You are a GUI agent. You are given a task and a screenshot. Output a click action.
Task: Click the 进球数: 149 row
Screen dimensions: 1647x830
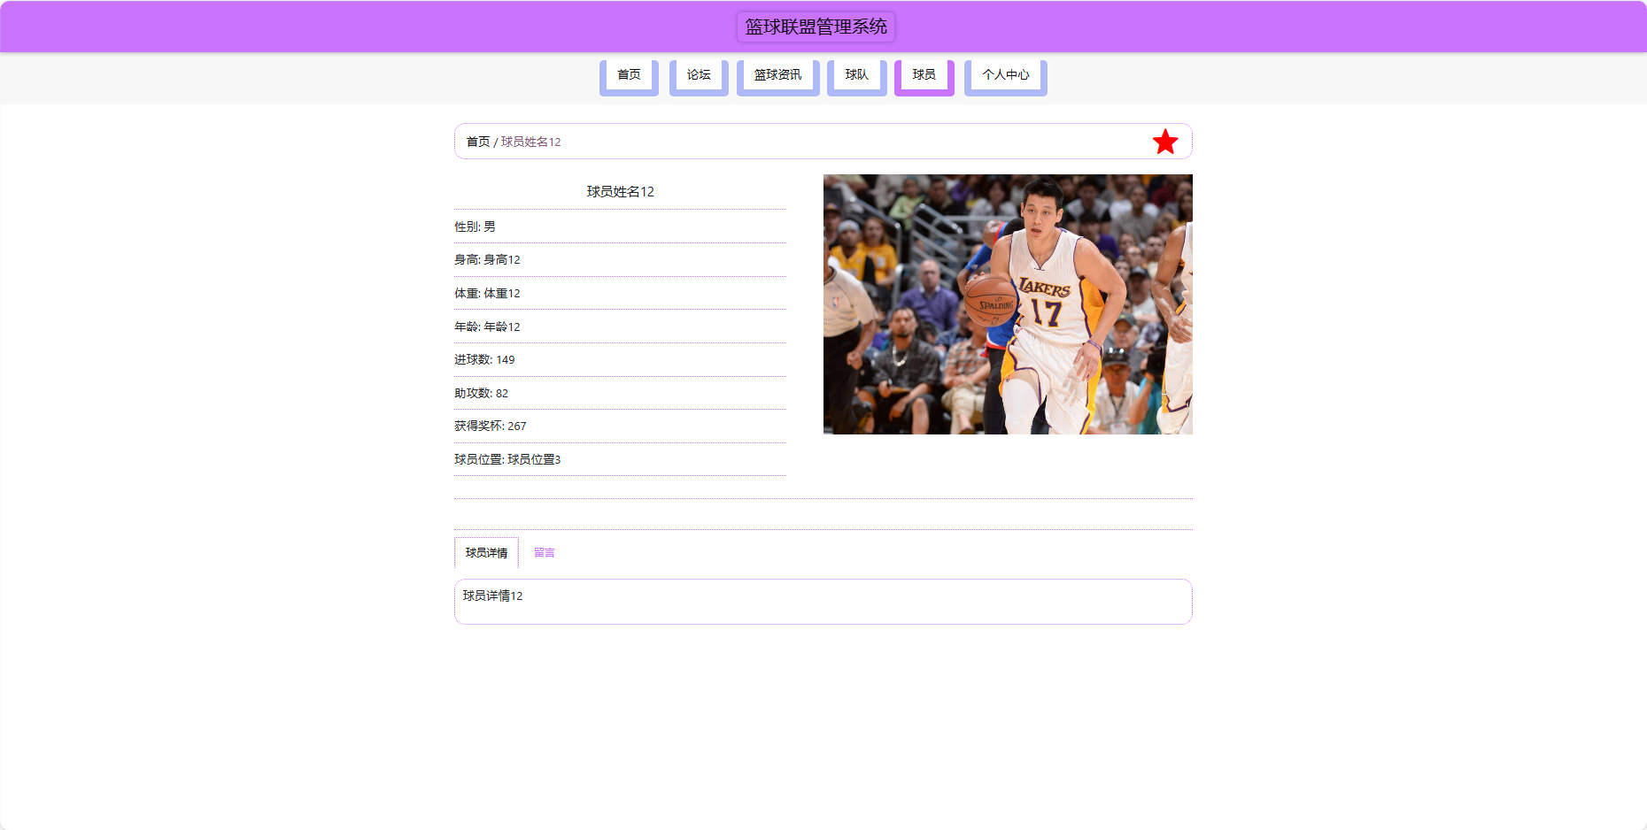[x=620, y=360]
